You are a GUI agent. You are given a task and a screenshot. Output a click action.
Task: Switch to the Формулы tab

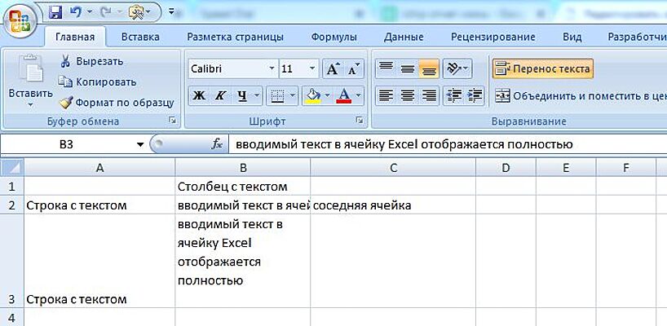click(x=333, y=37)
